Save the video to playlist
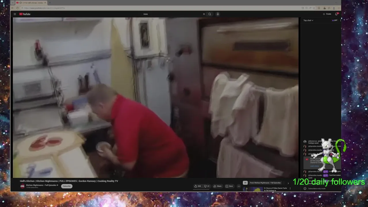Screen dimensions: 368x207 click(229, 186)
